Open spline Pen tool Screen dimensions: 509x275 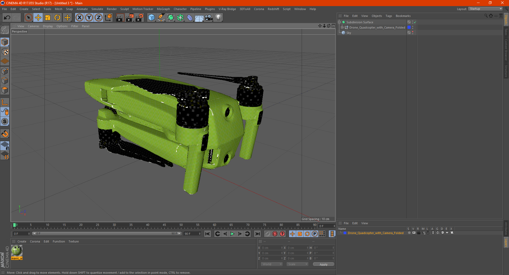161,18
